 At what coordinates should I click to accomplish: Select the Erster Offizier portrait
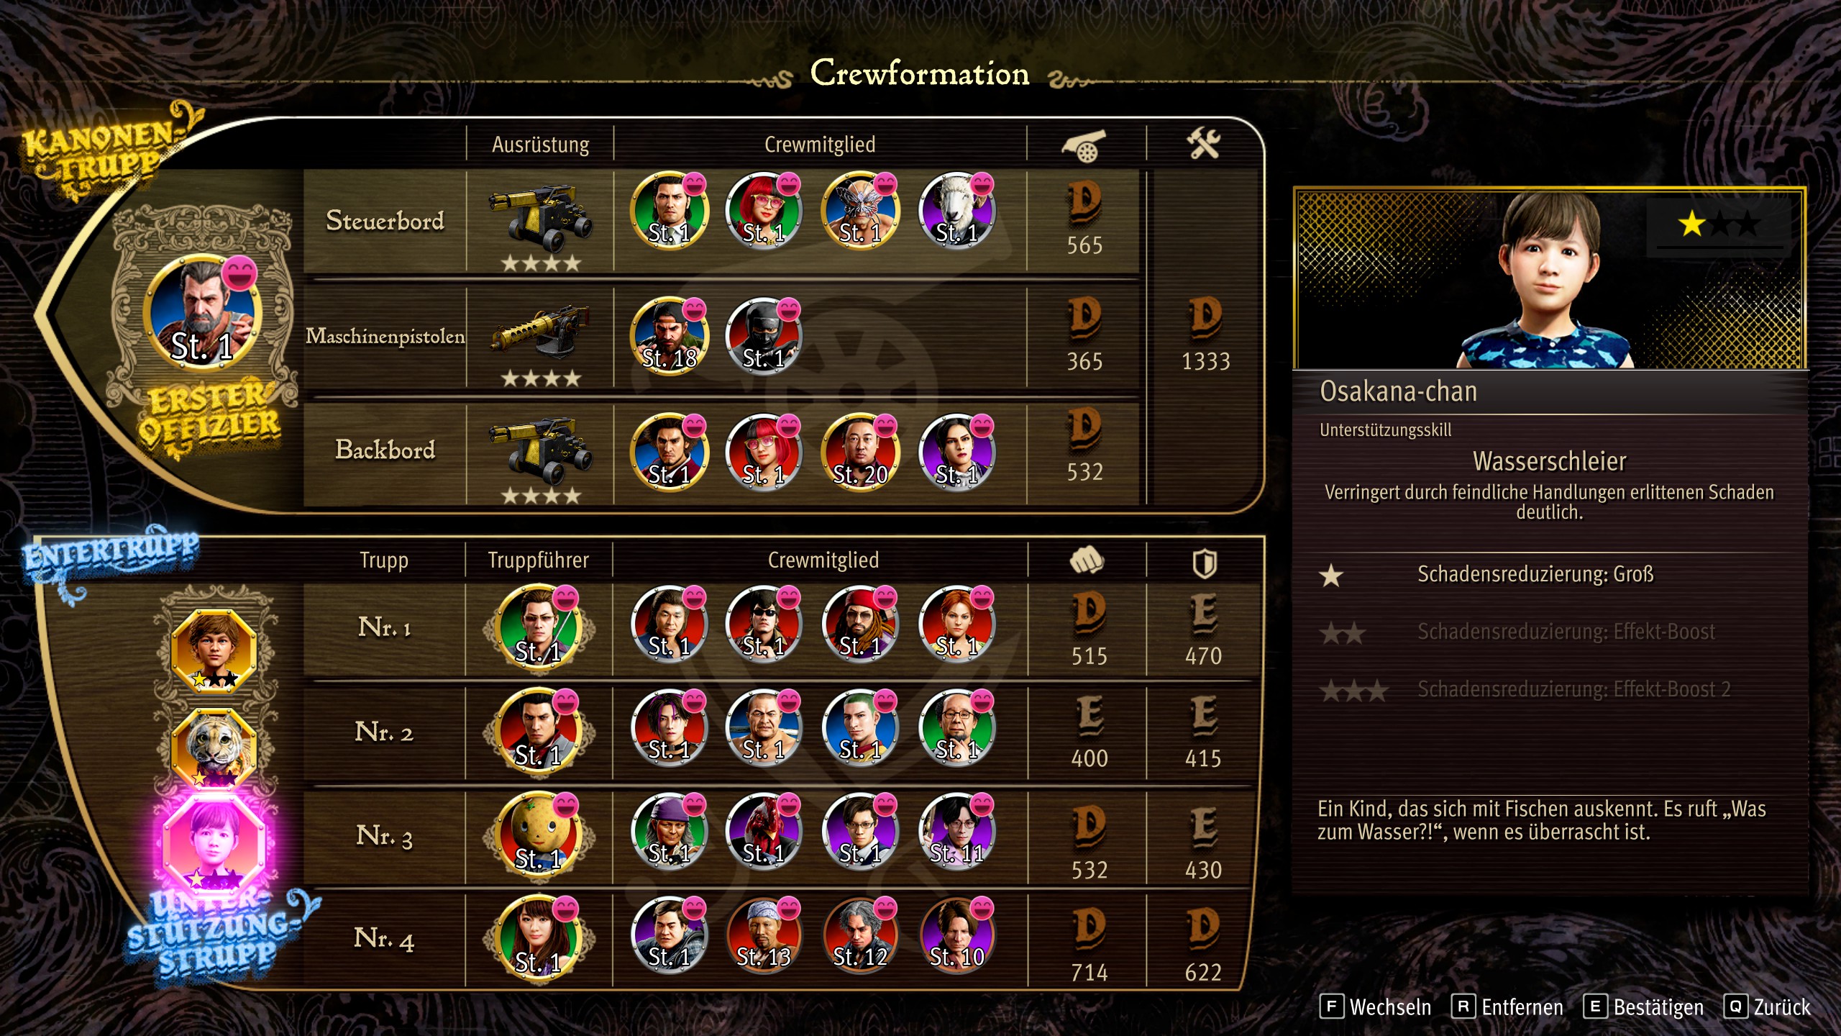tap(202, 312)
